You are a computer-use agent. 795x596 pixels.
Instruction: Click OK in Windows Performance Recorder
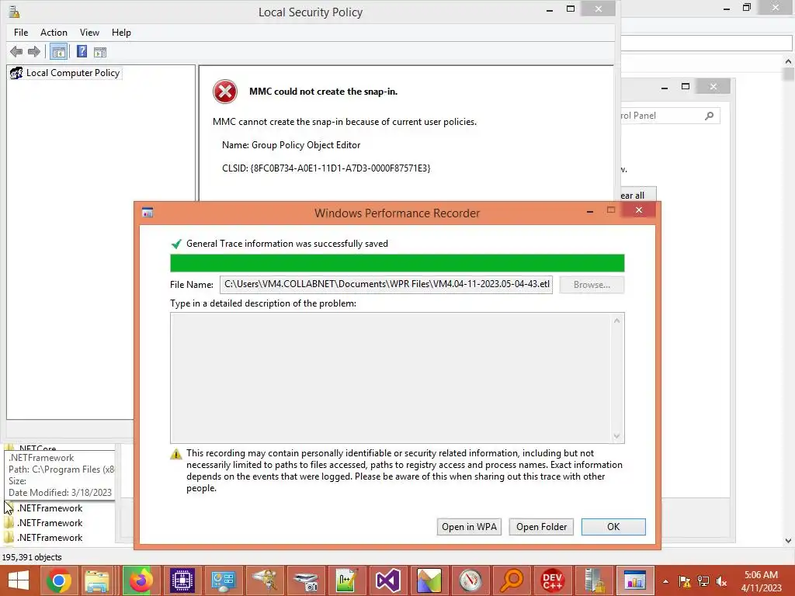point(613,527)
